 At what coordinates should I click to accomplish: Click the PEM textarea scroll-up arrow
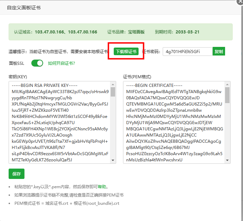(227, 84)
